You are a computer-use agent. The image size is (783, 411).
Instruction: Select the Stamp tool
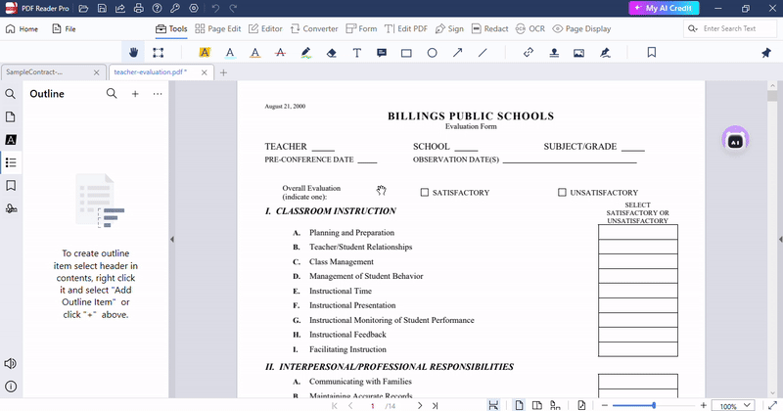(x=554, y=53)
